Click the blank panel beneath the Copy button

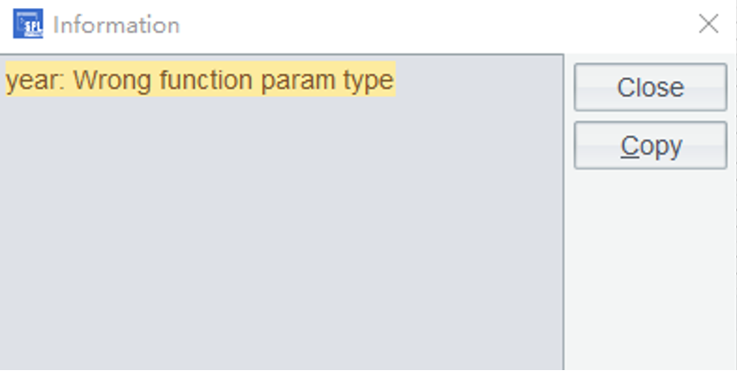pyautogui.click(x=651, y=267)
